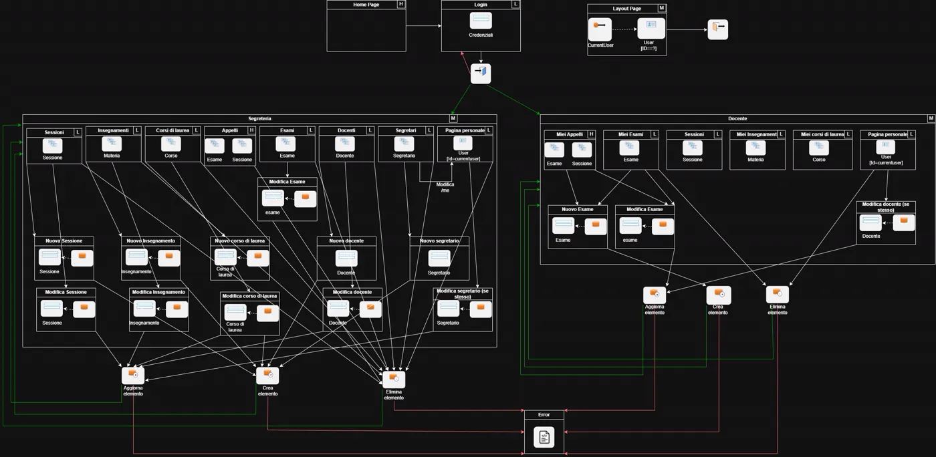Viewport: 936px width, 457px height.
Task: Select the Docente container title
Action: coord(737,119)
